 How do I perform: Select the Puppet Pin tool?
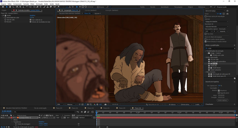click(x=58, y=7)
